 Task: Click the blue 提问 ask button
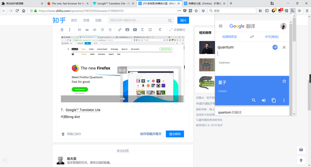tap(183, 20)
